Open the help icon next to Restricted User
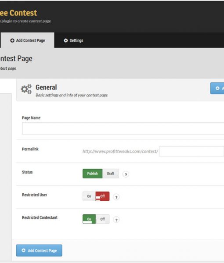The width and height of the screenshot is (224, 263). 116,197
